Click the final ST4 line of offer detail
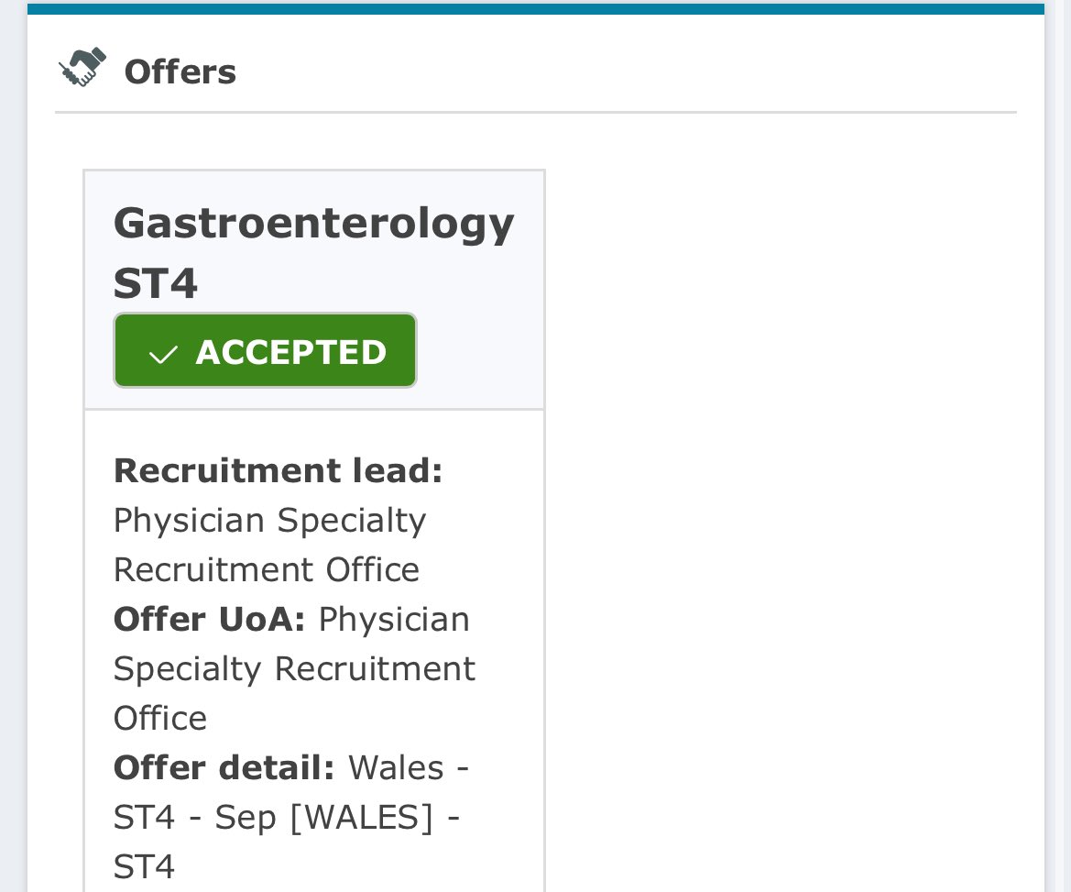The image size is (1071, 892). point(144,866)
